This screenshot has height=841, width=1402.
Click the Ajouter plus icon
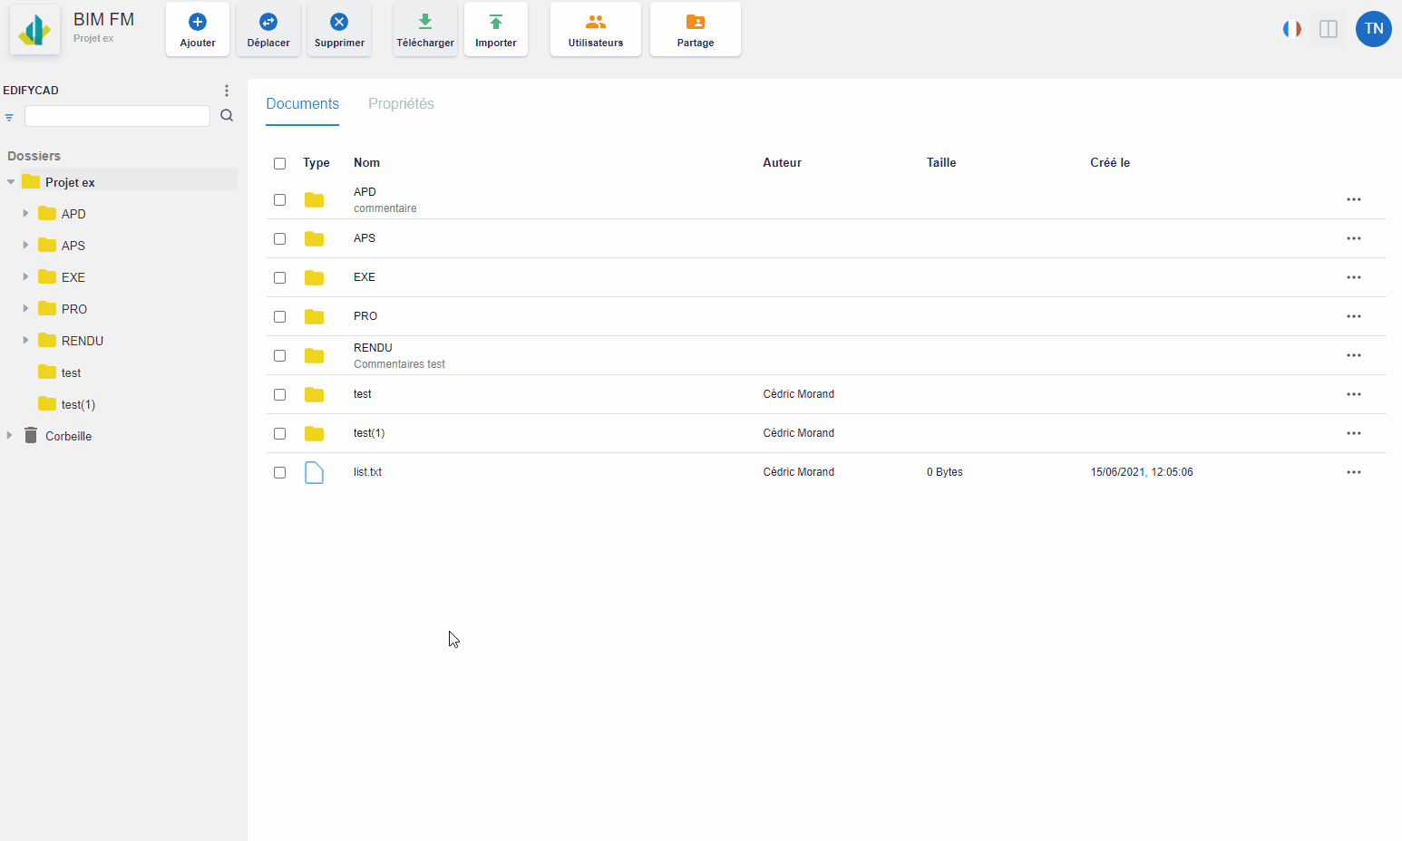coord(198,22)
